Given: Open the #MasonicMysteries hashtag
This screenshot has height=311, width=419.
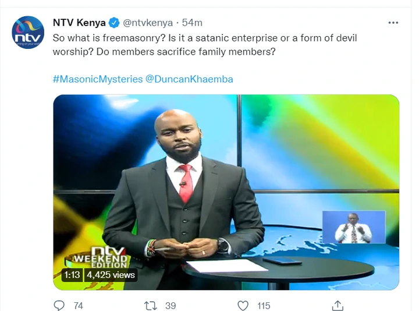Looking at the screenshot, I should click(98, 79).
